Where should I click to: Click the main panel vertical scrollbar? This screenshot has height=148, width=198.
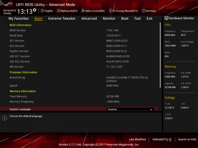pos(160,55)
